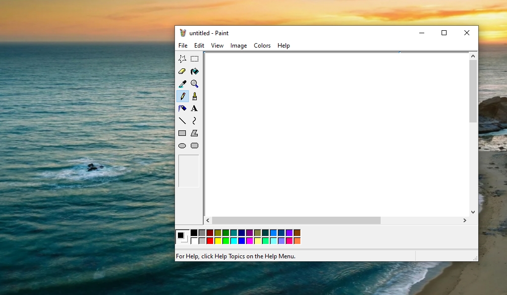Select the Pencil tool
Viewport: 507px width, 295px height.
tap(182, 96)
